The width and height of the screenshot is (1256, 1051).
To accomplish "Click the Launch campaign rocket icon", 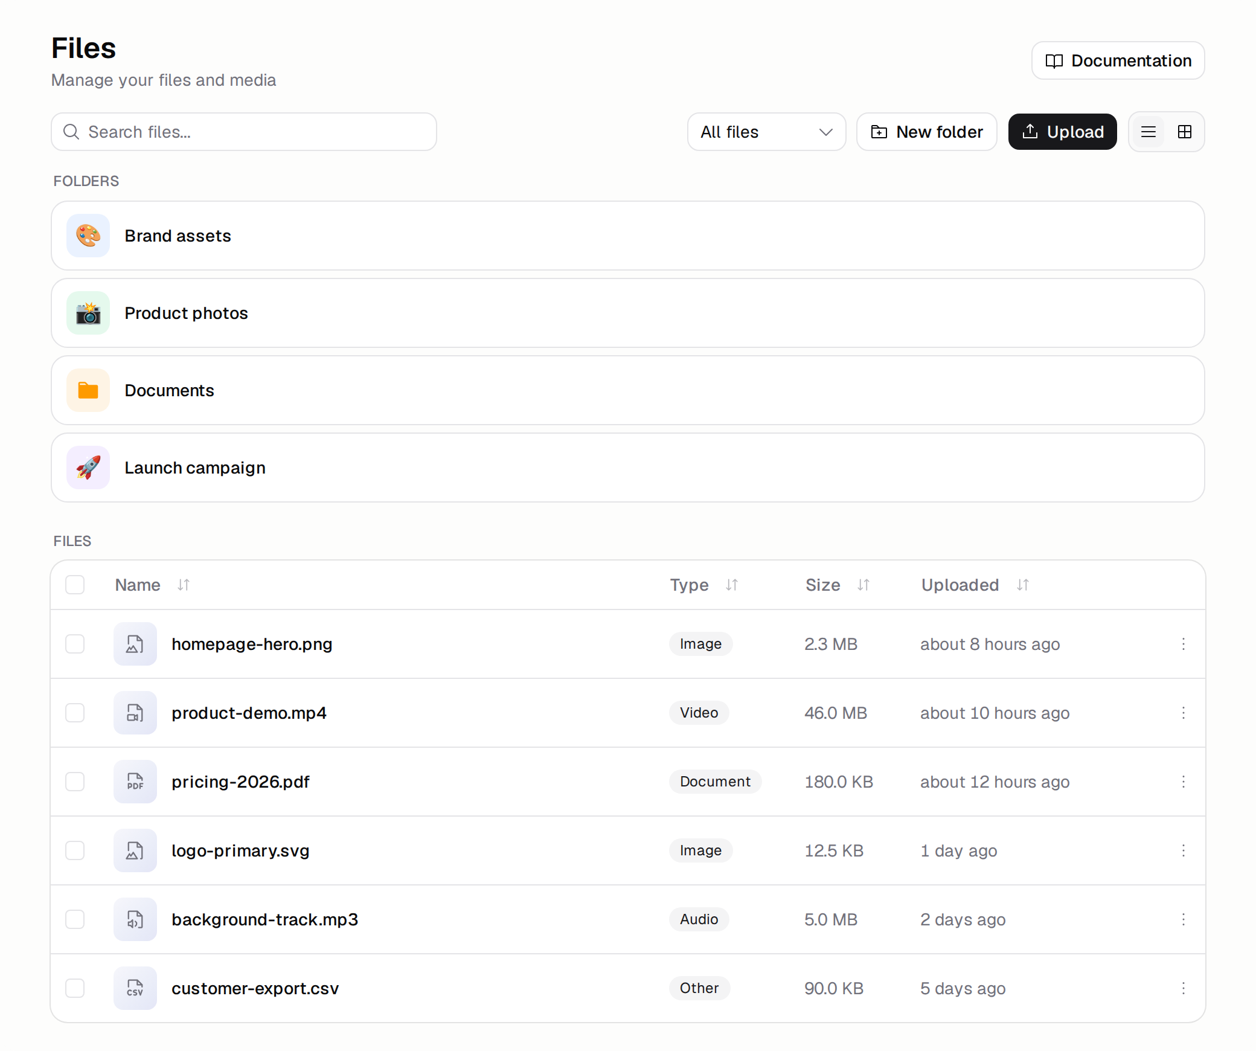I will 88,468.
